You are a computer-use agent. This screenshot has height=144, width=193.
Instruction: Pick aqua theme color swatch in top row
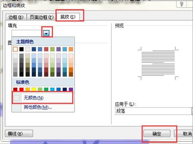coord(65,49)
